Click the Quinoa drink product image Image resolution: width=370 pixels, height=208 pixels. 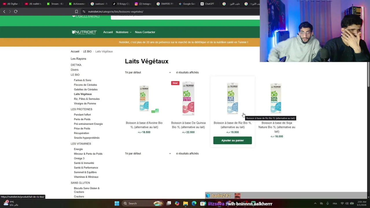click(188, 98)
